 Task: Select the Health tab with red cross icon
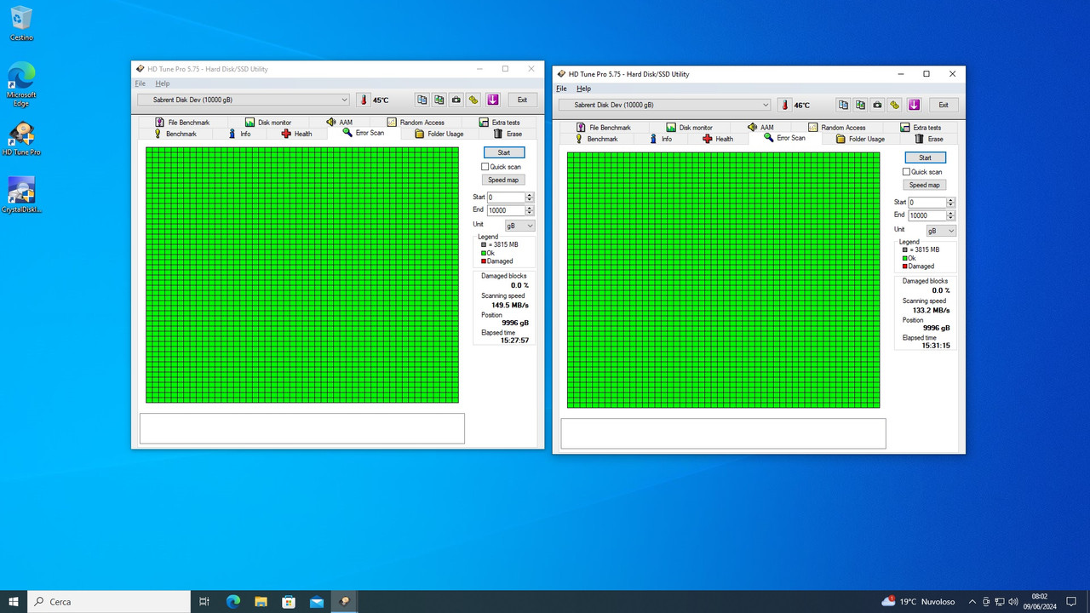click(296, 134)
